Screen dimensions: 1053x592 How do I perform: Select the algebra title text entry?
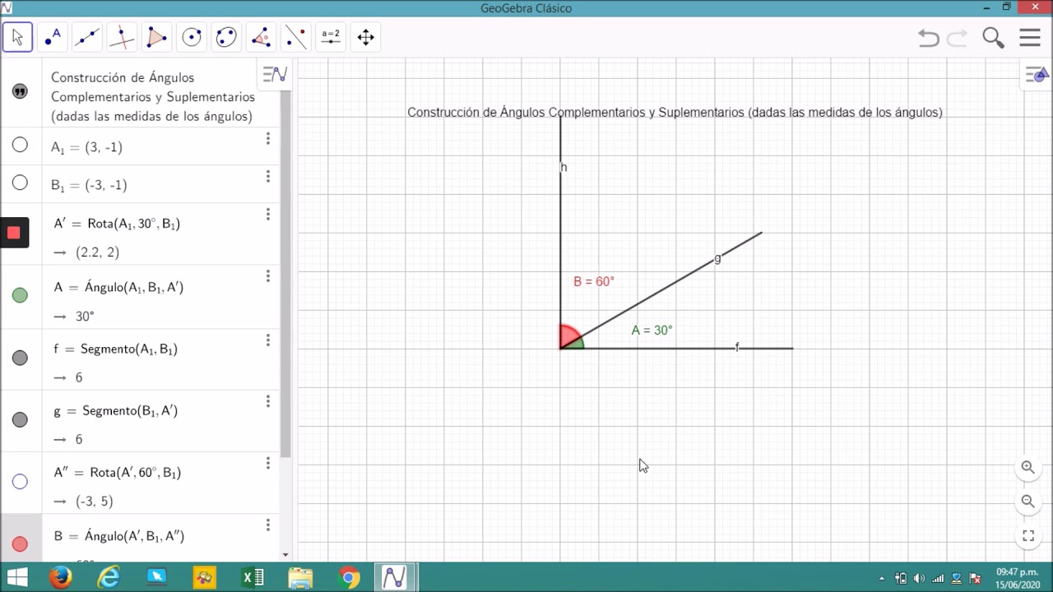153,97
